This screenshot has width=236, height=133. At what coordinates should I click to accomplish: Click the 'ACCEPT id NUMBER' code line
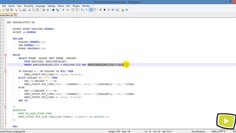24,32
